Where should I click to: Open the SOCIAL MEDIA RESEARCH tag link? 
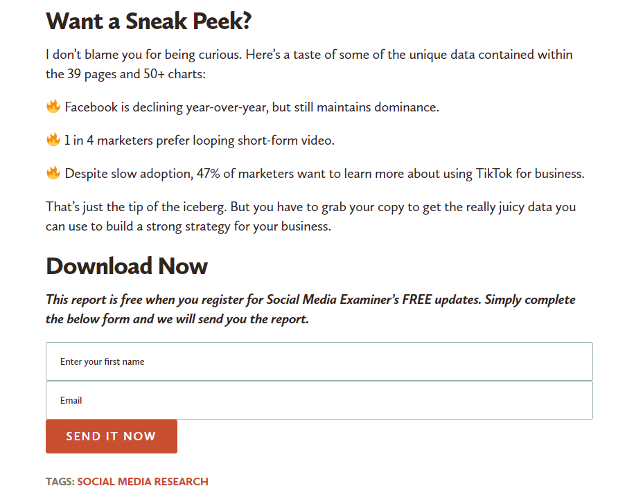(x=143, y=481)
